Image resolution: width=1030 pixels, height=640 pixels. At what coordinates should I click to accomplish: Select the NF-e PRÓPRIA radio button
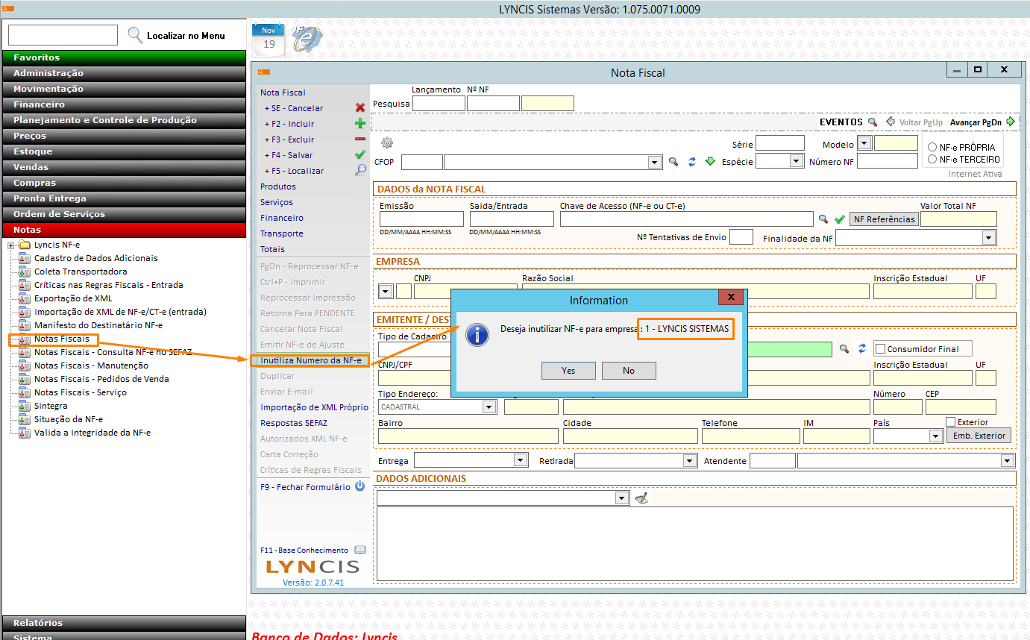tap(932, 148)
